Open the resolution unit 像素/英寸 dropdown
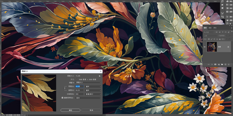Screen dimensions: 233x116 tap(93, 94)
